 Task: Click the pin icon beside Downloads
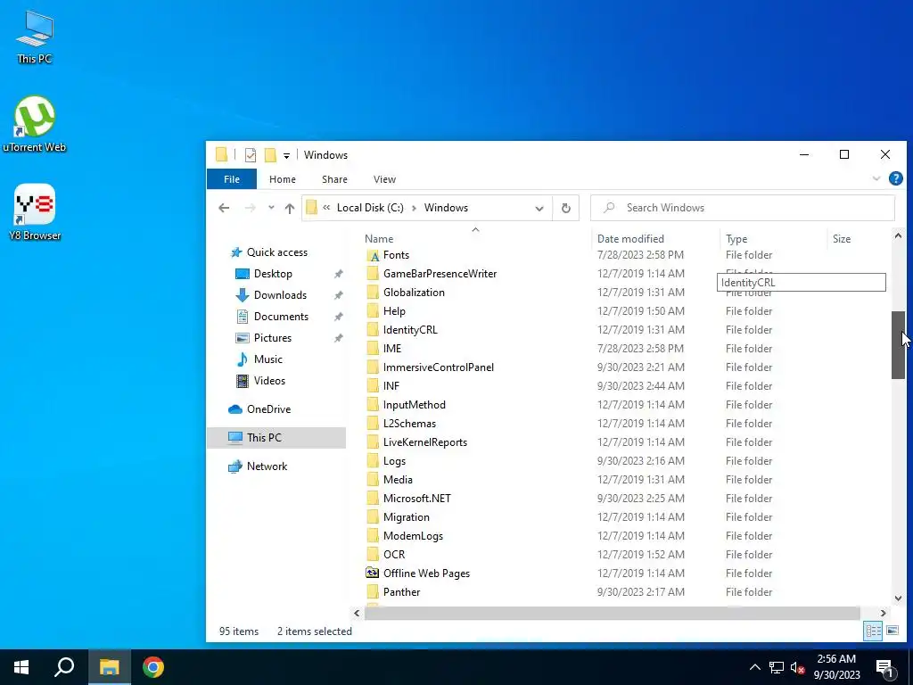pyautogui.click(x=338, y=295)
